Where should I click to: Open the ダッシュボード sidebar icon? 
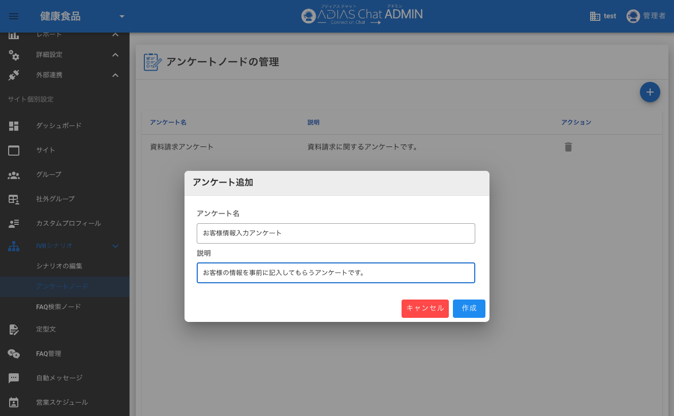tap(14, 126)
